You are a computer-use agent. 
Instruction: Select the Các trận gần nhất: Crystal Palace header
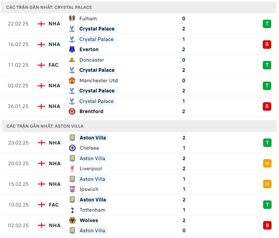(49, 7)
